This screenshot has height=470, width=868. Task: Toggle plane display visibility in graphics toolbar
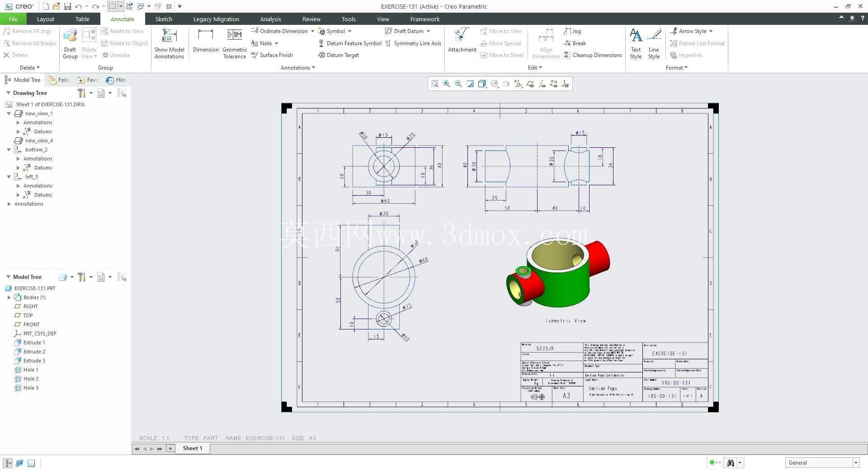(530, 84)
